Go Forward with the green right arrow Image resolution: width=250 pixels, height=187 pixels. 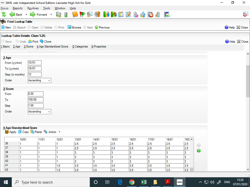pos(38,14)
